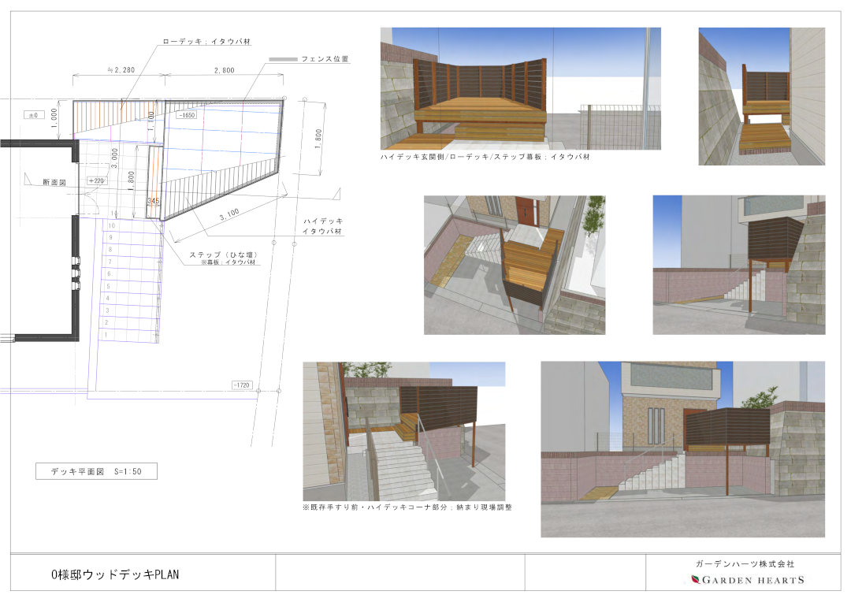Select the -1720 level tag near bottom
The image size is (851, 602).
pyautogui.click(x=242, y=385)
